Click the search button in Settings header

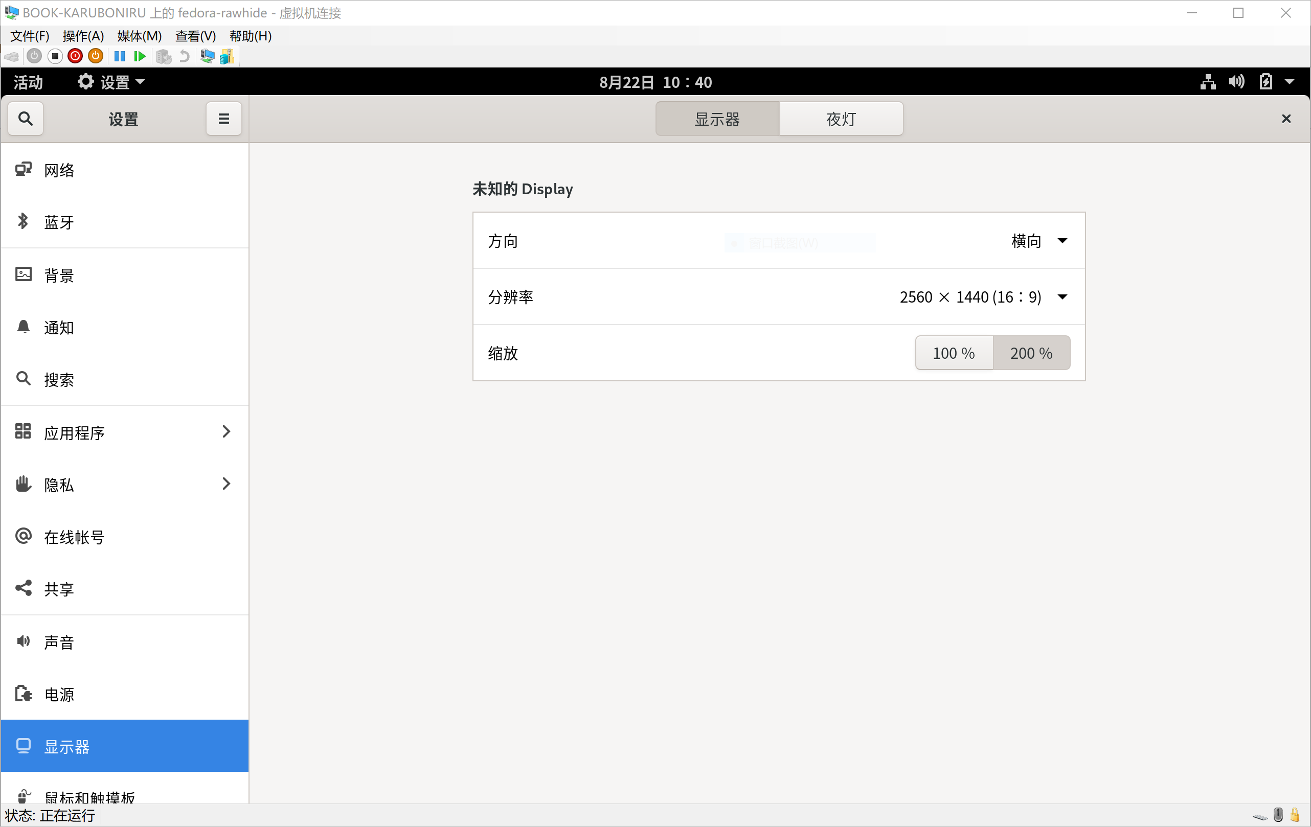[x=26, y=118]
